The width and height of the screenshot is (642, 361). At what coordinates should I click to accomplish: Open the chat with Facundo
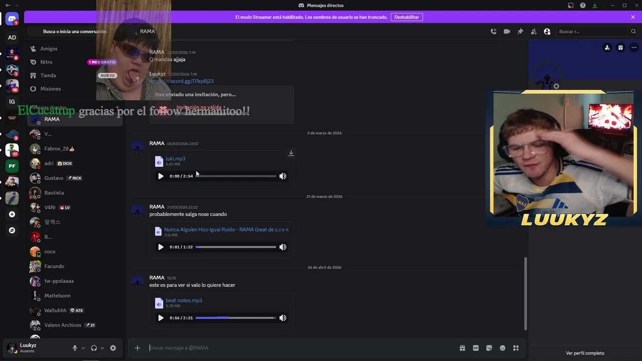click(x=75, y=266)
